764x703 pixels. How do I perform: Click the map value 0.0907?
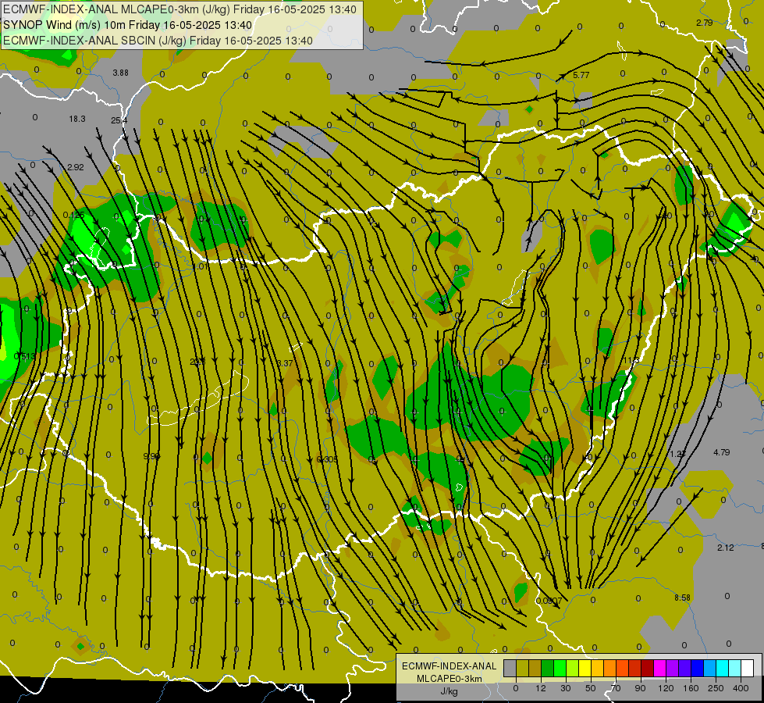click(549, 601)
